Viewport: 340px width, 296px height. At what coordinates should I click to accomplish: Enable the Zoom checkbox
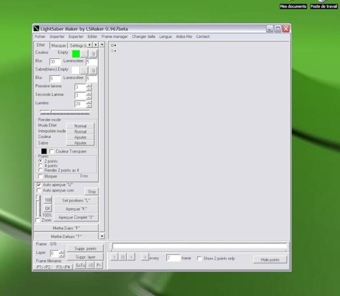coord(38,220)
